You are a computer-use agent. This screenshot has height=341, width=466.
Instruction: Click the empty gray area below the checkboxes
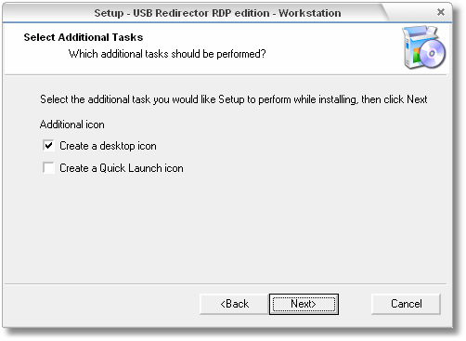tap(226, 230)
